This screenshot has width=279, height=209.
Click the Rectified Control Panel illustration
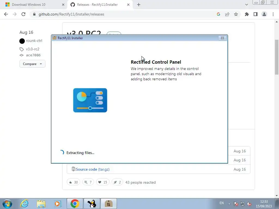[x=90, y=100]
